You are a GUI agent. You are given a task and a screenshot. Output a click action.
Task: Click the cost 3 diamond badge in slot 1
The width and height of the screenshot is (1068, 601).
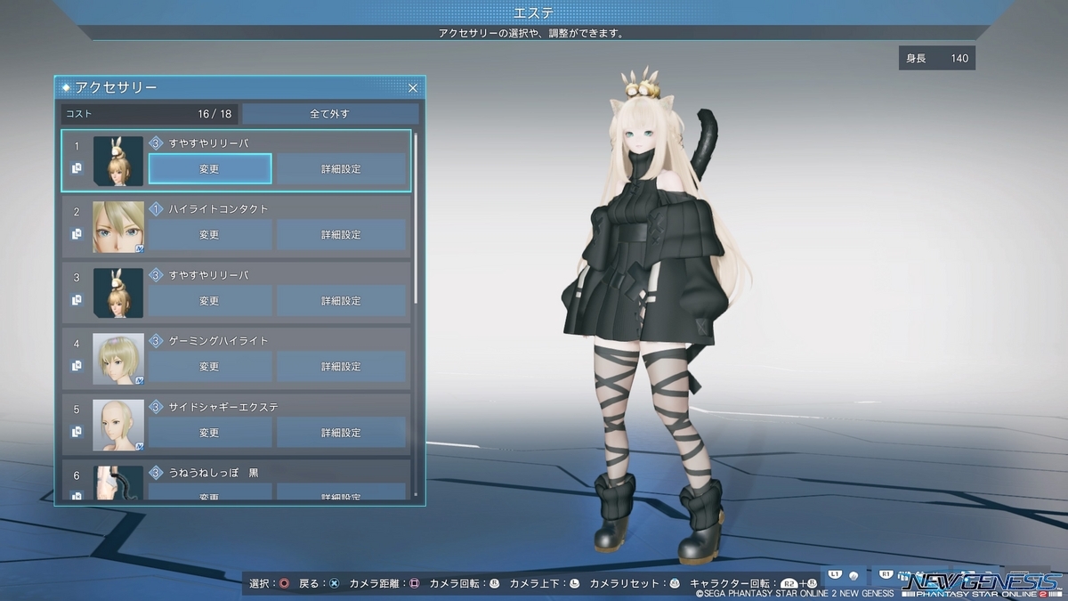pyautogui.click(x=156, y=142)
